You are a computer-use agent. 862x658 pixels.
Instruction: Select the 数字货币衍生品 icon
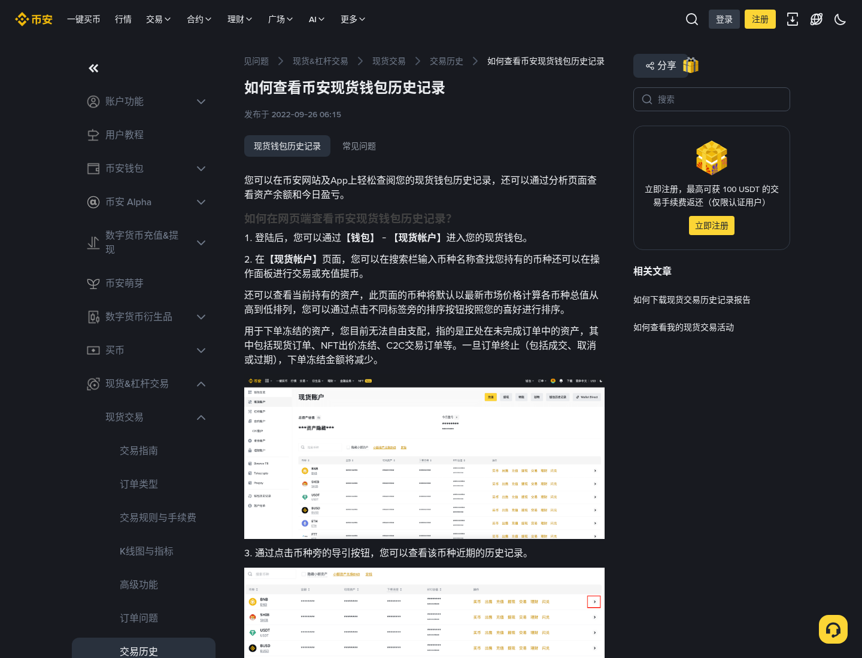click(93, 317)
